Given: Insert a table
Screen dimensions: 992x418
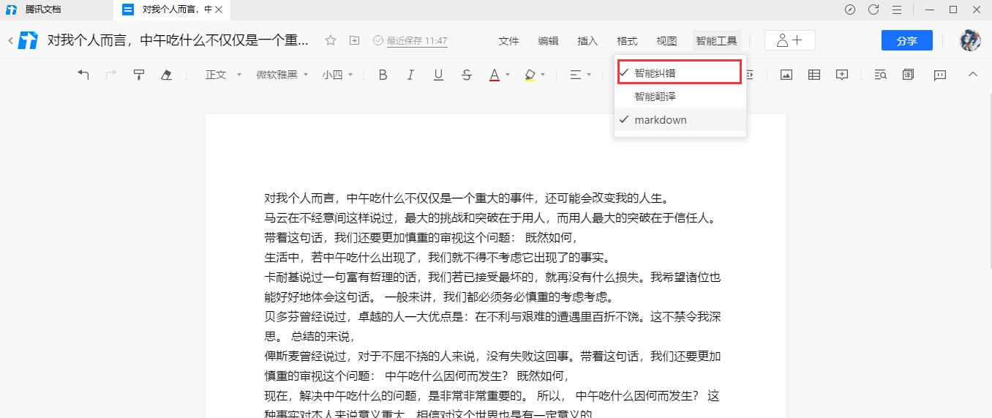Looking at the screenshot, I should (x=814, y=75).
